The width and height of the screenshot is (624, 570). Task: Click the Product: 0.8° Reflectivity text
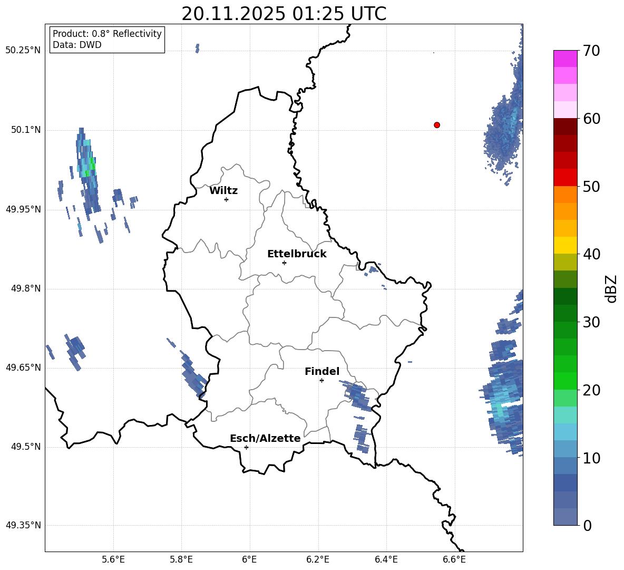tap(107, 33)
